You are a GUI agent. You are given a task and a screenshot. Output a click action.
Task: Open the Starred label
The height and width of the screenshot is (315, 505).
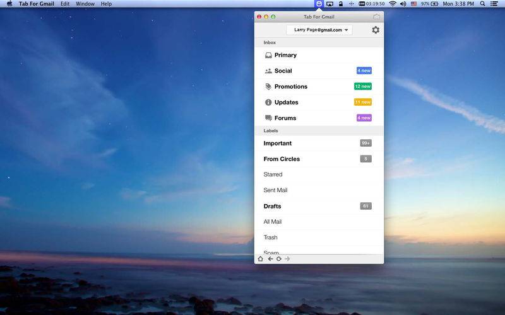(319, 175)
